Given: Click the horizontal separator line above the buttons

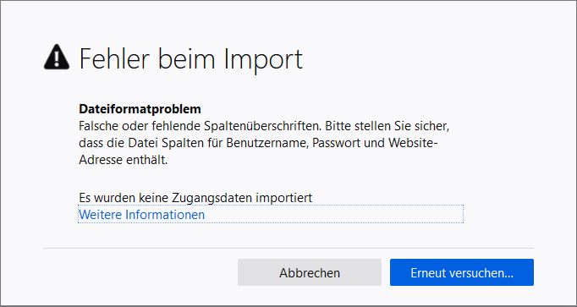Looking at the screenshot, I should (x=288, y=248).
